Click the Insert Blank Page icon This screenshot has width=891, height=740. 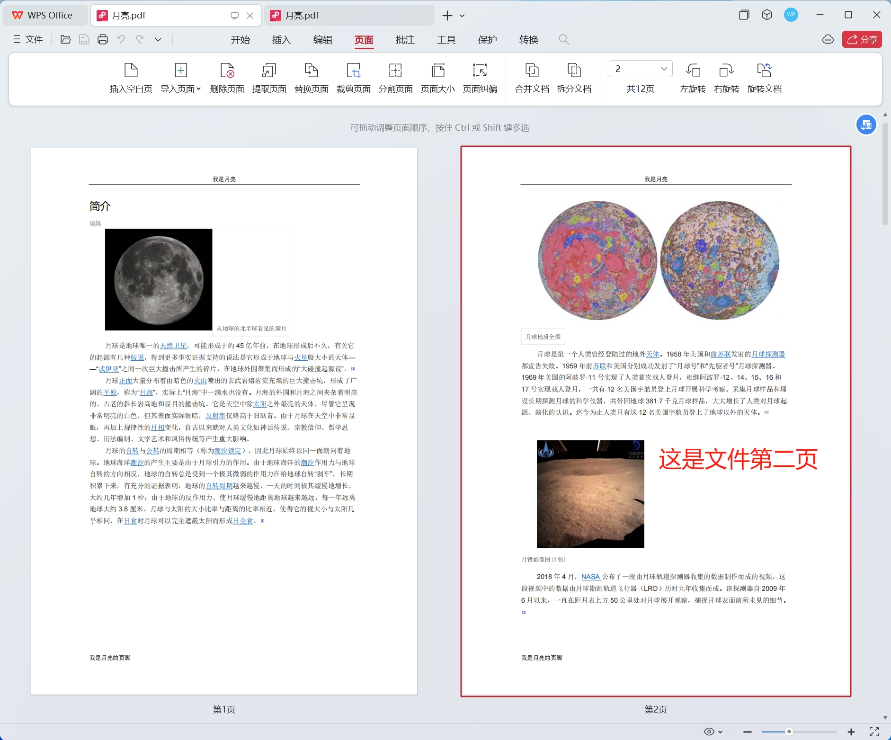pyautogui.click(x=131, y=71)
